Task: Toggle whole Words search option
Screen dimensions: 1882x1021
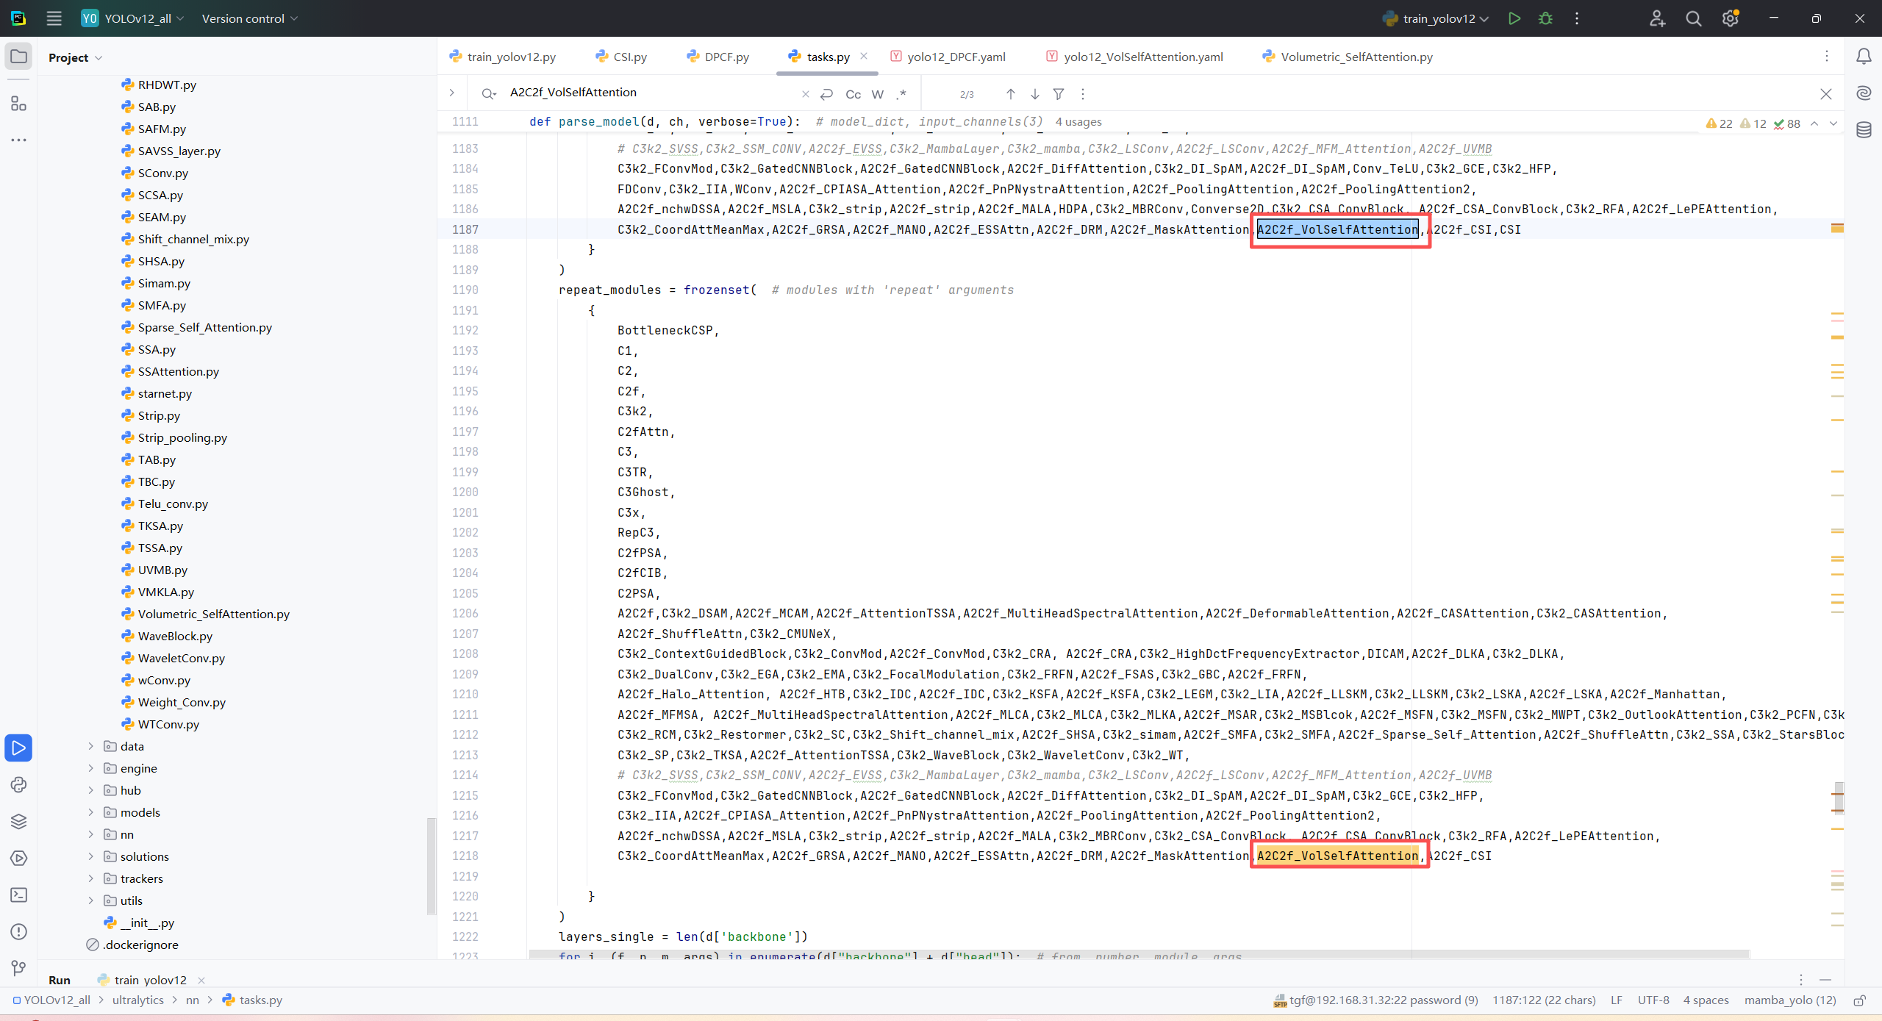Action: [x=877, y=94]
